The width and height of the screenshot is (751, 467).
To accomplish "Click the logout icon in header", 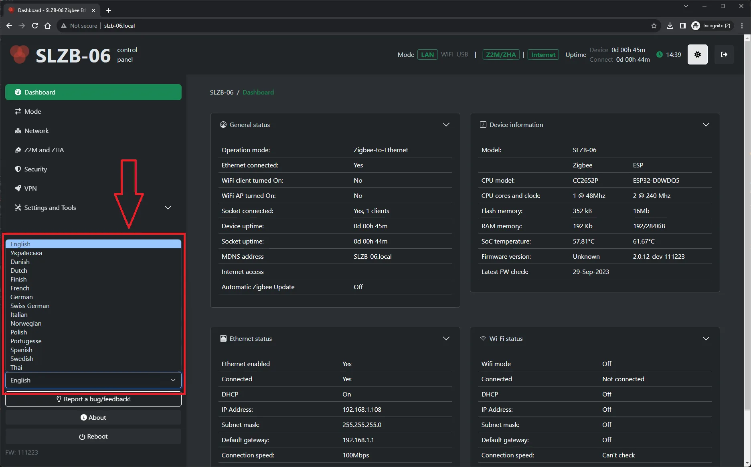I will coord(724,54).
